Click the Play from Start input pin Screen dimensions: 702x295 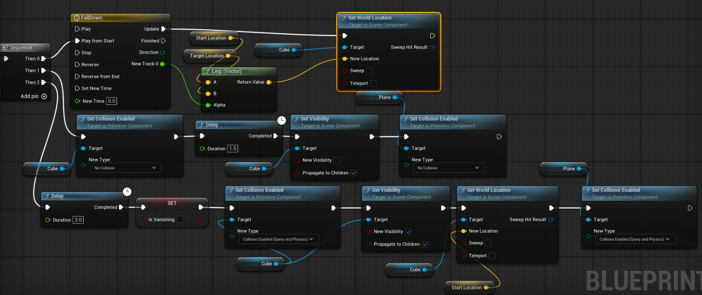(x=77, y=41)
